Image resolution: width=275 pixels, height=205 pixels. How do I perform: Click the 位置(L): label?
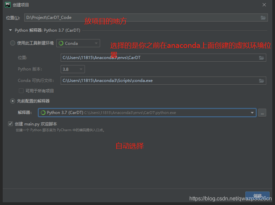(13, 18)
